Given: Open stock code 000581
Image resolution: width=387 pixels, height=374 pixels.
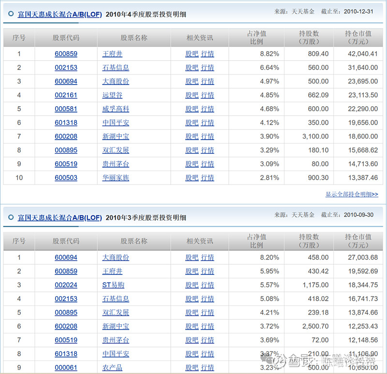Looking at the screenshot, I should (66, 109).
